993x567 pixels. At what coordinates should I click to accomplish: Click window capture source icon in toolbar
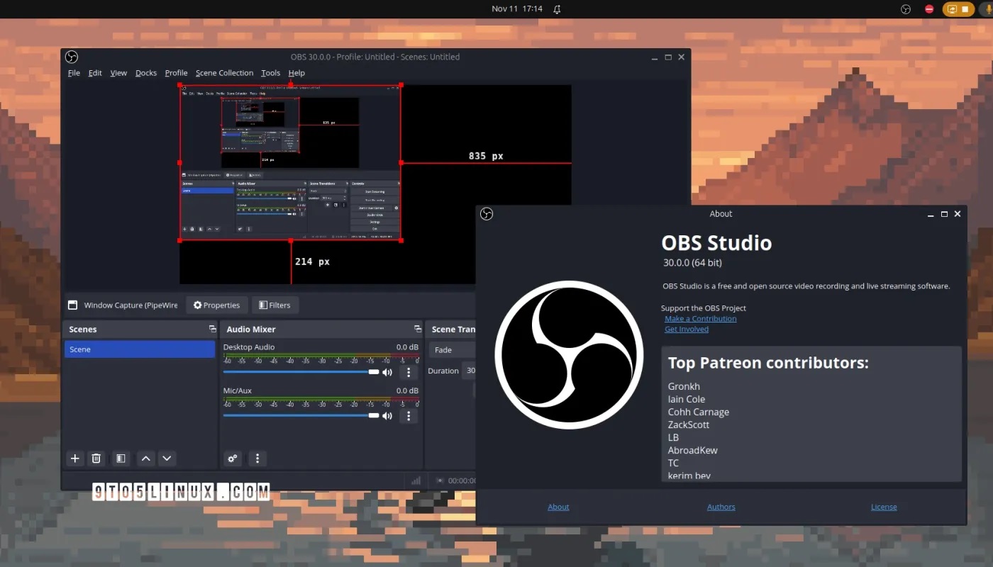pyautogui.click(x=72, y=305)
